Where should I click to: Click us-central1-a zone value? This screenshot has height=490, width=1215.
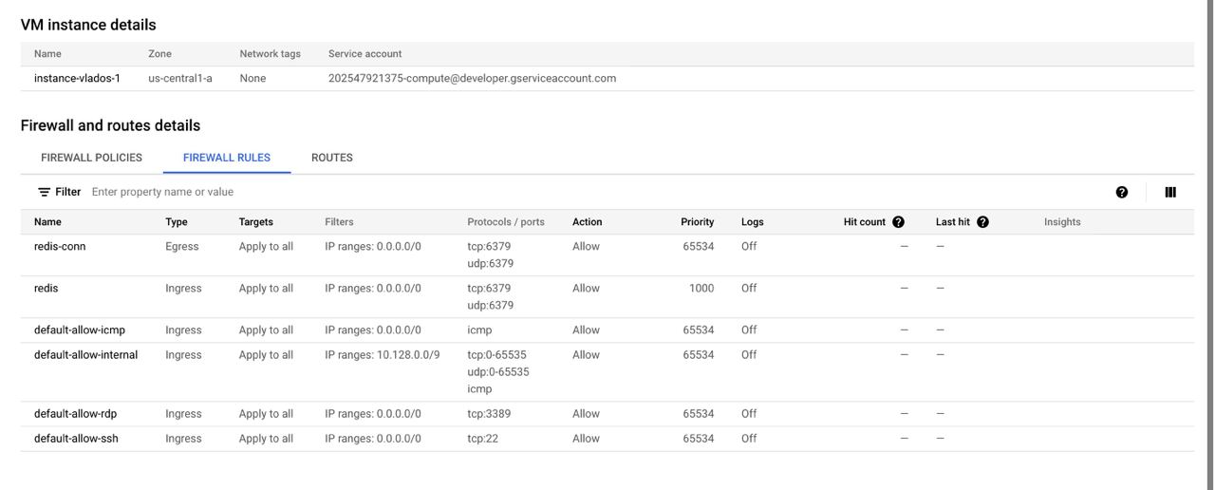coord(180,79)
